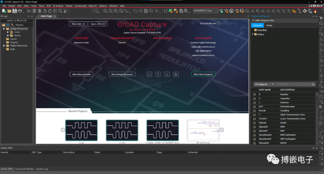Click the crosshair target icon in toolbar
The height and width of the screenshot is (174, 324).
pyautogui.click(x=305, y=11)
